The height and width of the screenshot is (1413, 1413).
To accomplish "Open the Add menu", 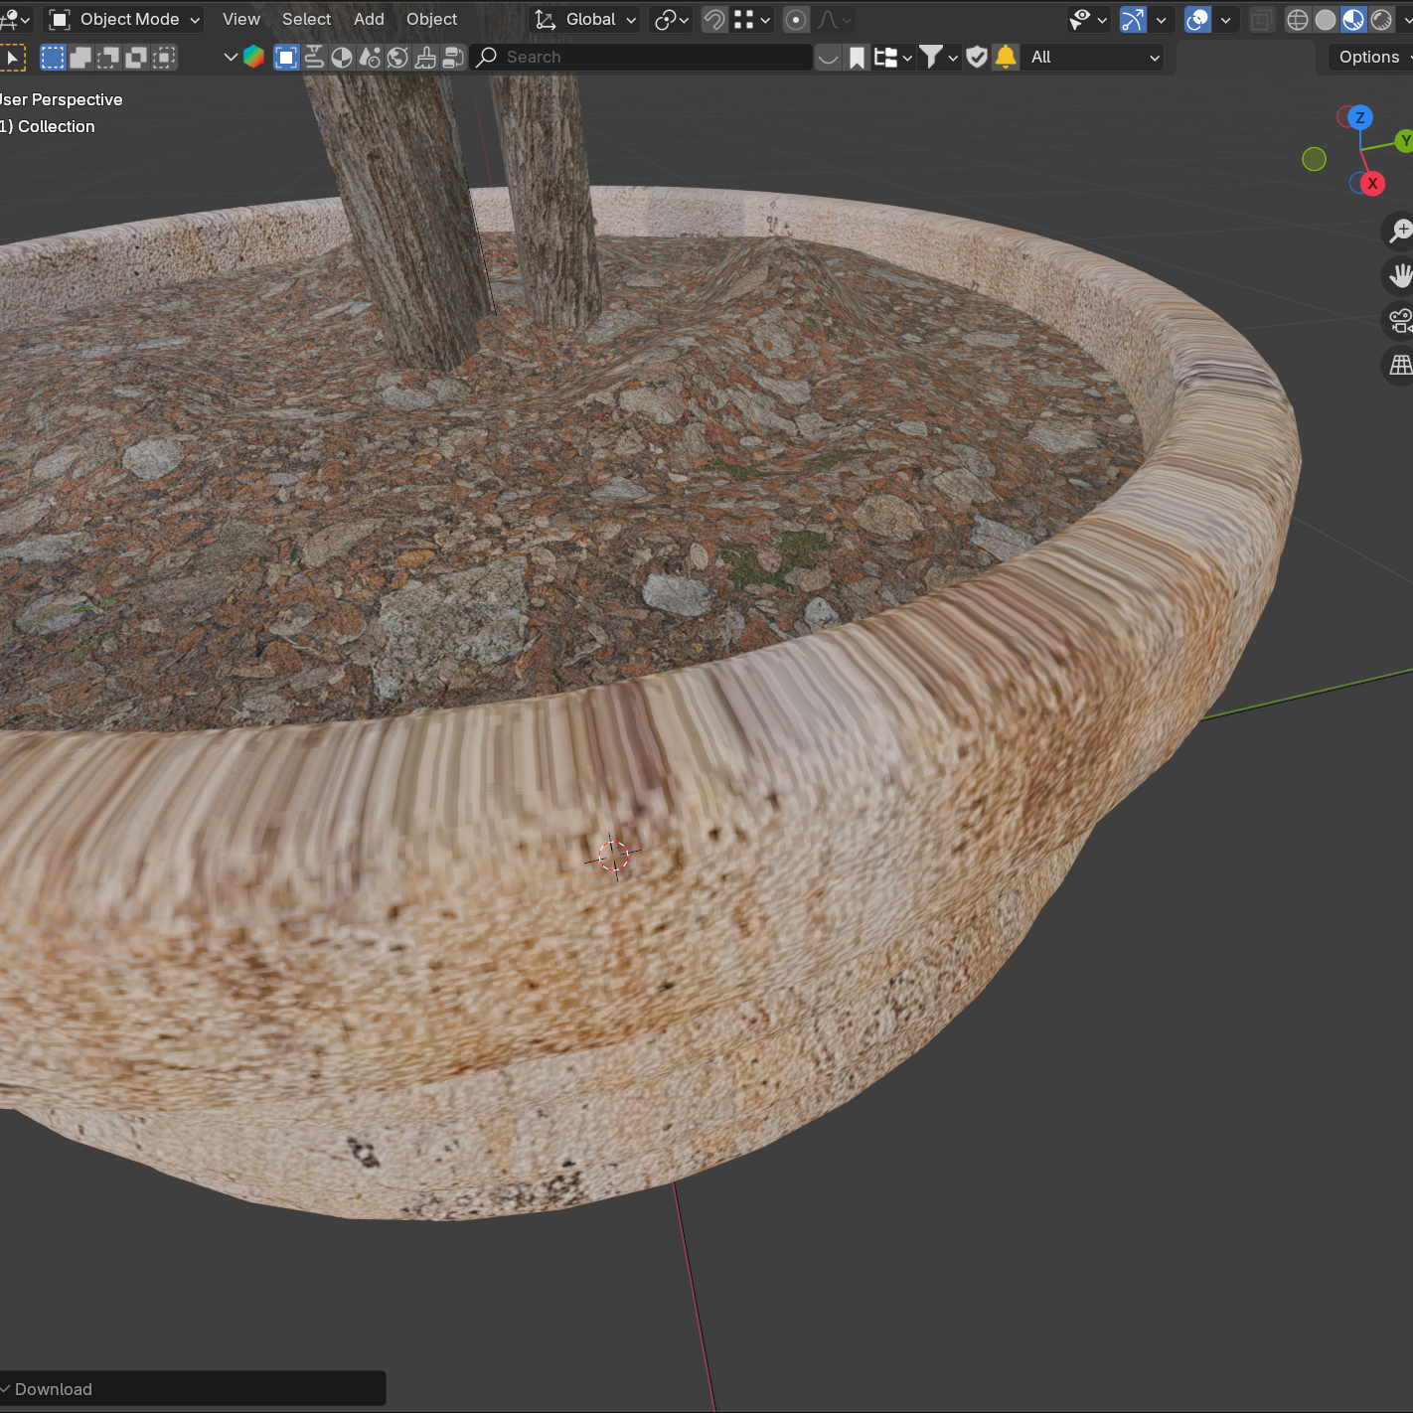I will click(369, 19).
